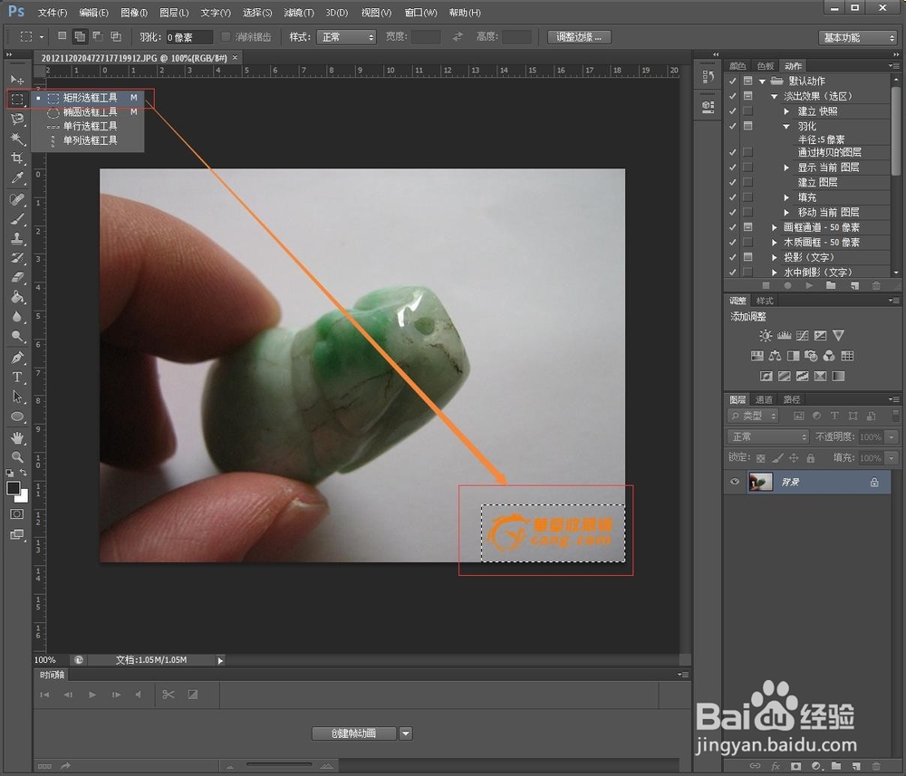This screenshot has width=906, height=776.
Task: Toggle the layer lock transparent pixels icon
Action: coord(760,458)
